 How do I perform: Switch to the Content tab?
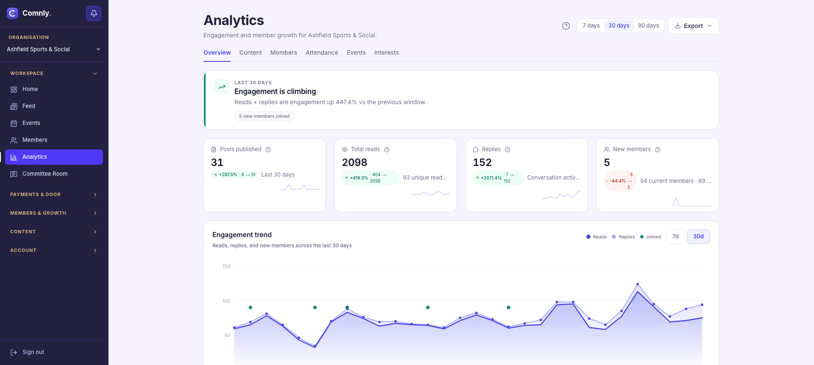point(251,53)
